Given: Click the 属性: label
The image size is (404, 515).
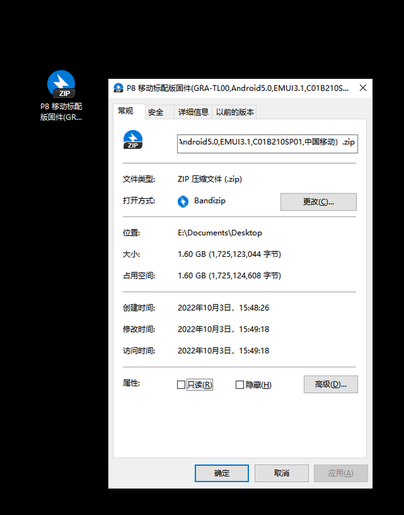Looking at the screenshot, I should click(x=131, y=383).
